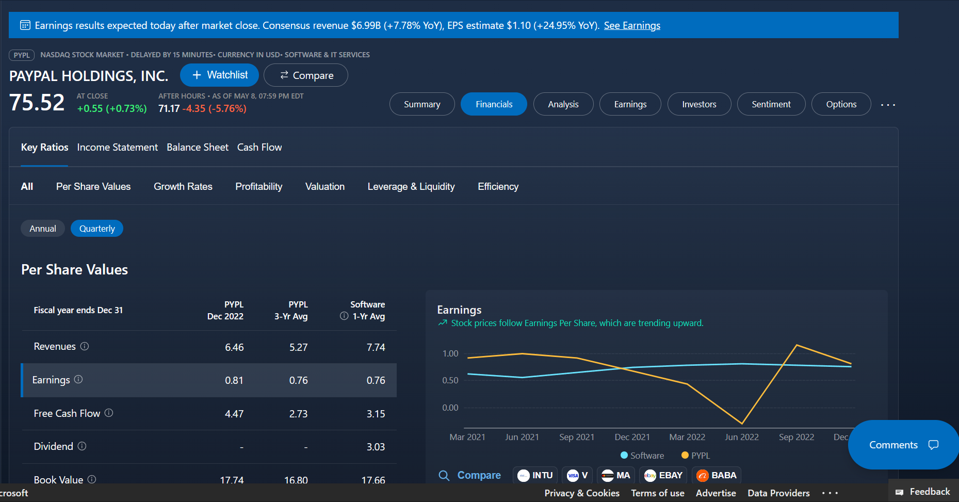The width and height of the screenshot is (959, 502).
Task: Toggle the Software legend series
Action: click(642, 456)
